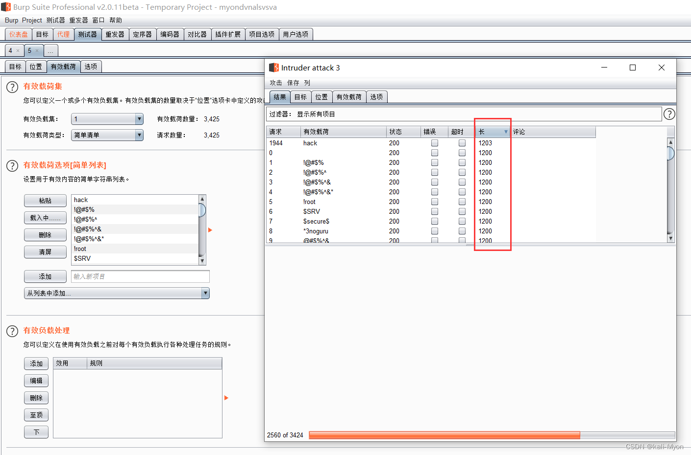Viewport: 691px width, 455px height.
Task: Open the 列 menu in attack window
Action: click(x=307, y=83)
